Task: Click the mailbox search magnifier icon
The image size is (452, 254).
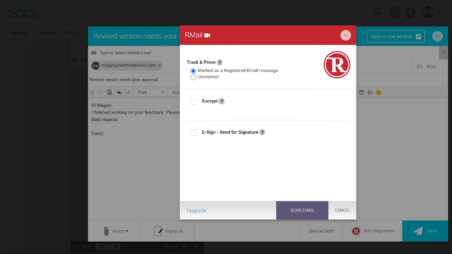Action: coord(75,60)
